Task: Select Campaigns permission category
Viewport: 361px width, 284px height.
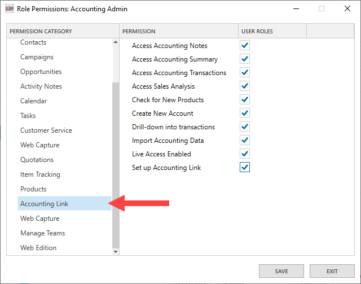Action: (37, 57)
